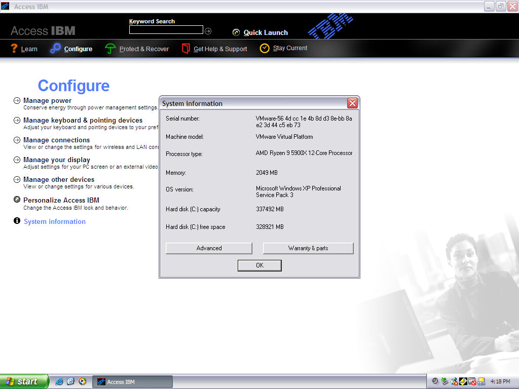Switch to the Stay Current tab
This screenshot has width=519, height=389.
click(290, 48)
